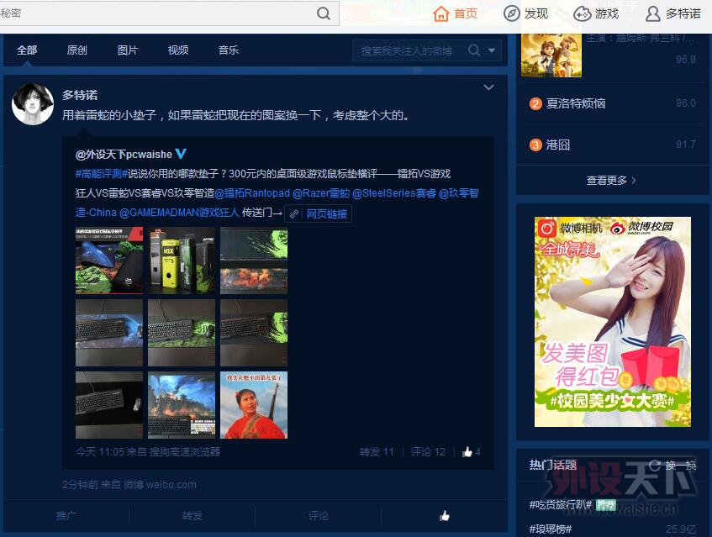Open the 游戏 gamepad icon
712x537 pixels.
coord(582,13)
